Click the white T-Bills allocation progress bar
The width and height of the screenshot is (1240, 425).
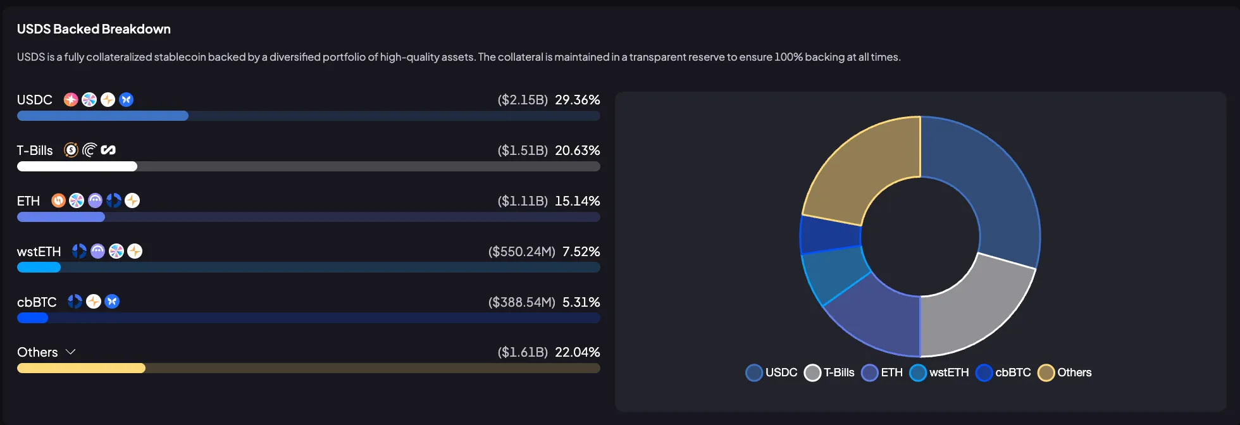pos(309,166)
